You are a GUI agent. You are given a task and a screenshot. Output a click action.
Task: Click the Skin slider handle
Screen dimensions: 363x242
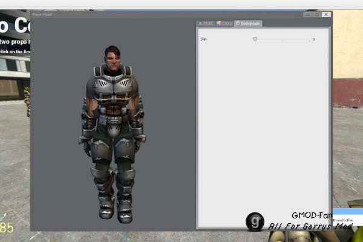point(255,39)
